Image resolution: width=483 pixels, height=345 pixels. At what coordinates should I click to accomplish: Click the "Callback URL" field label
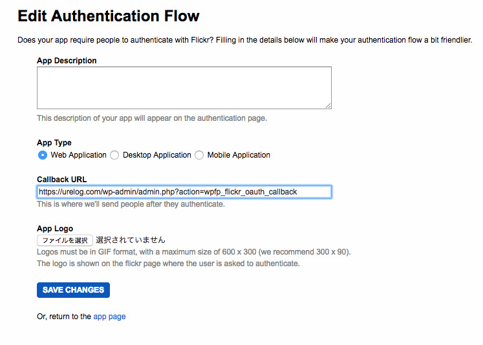coord(61,180)
